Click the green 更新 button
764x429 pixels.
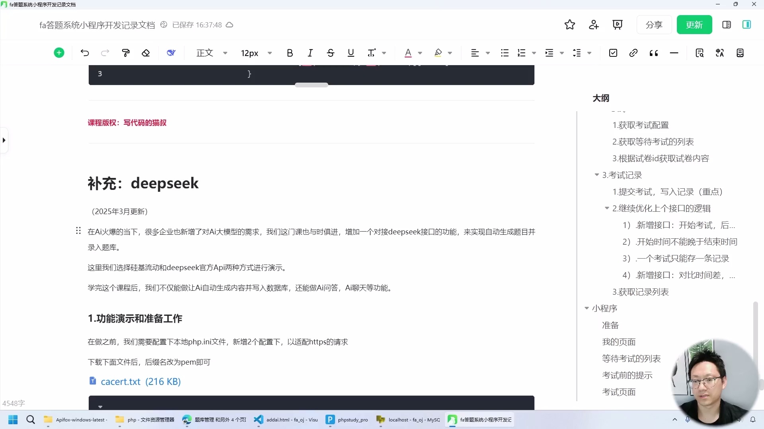694,25
